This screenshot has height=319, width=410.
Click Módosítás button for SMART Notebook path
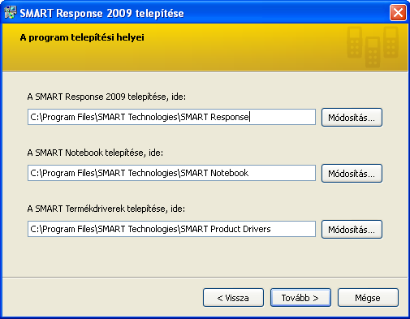(x=352, y=174)
